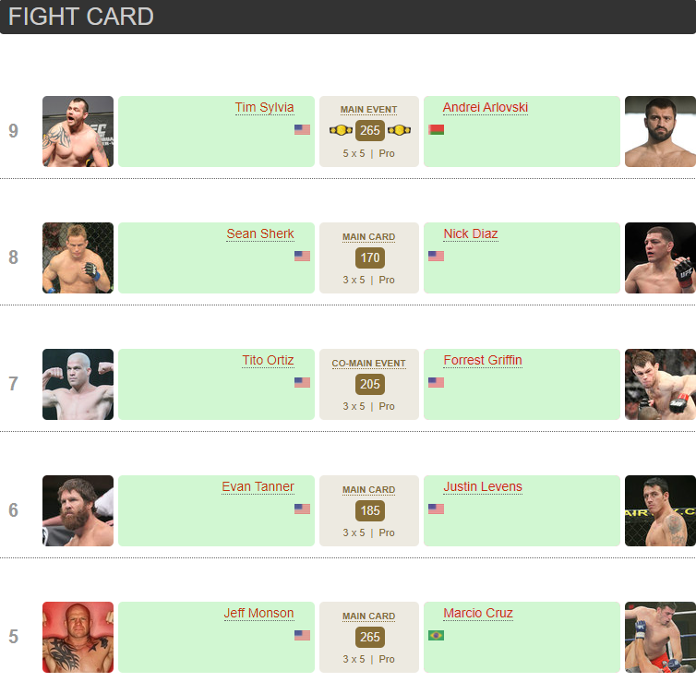
Task: Click the 205 weight badge in co-main event
Action: click(x=369, y=384)
